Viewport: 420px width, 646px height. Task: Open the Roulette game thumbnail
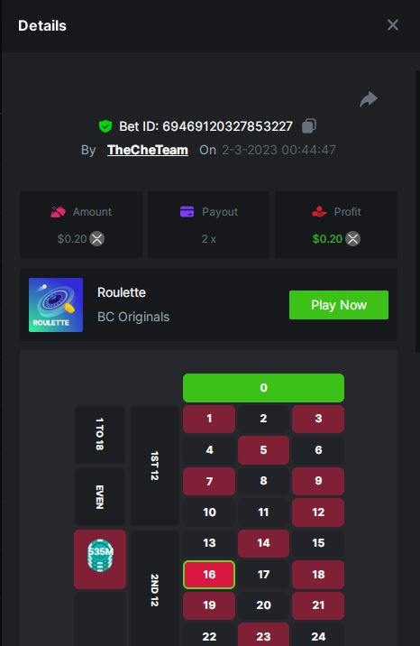tap(56, 305)
